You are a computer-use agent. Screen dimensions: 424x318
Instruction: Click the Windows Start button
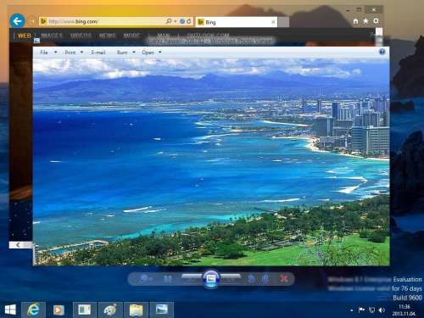pyautogui.click(x=10, y=310)
